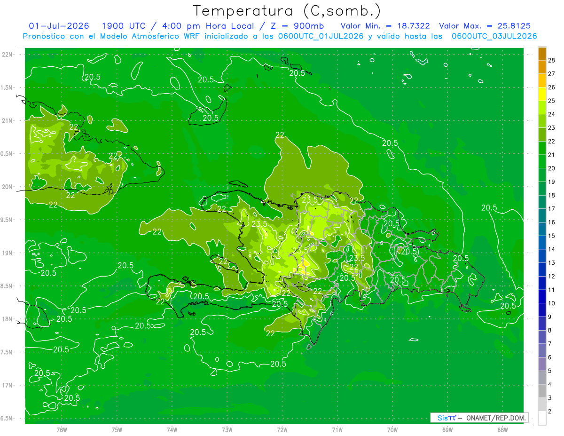Click latitude axis label "19N"
Image resolution: width=564 pixels, height=436 pixels.
tap(7, 253)
